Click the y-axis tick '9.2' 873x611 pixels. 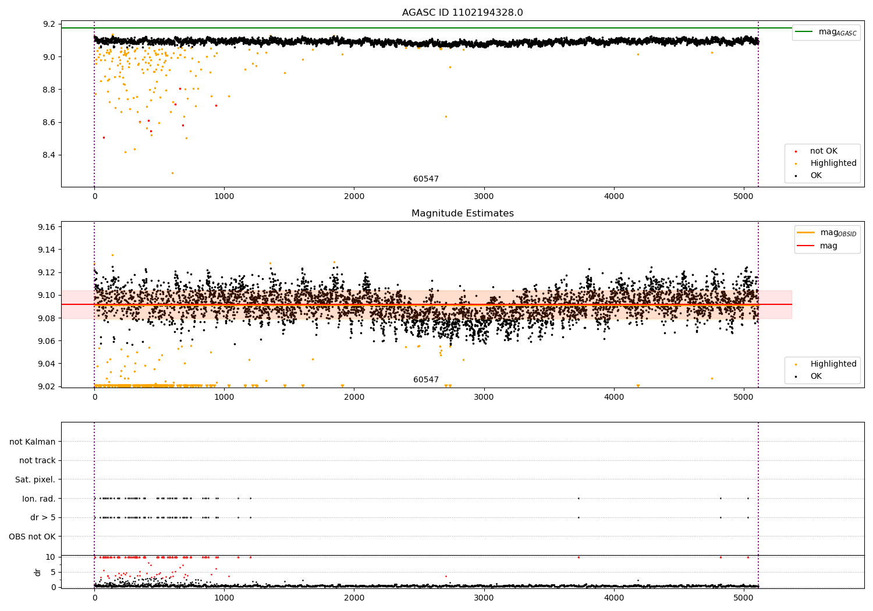49,24
